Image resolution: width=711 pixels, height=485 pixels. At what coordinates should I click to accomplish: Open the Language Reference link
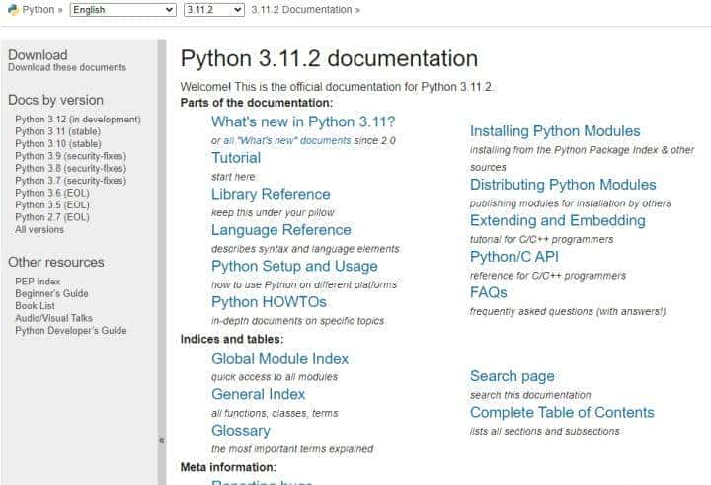coord(281,230)
